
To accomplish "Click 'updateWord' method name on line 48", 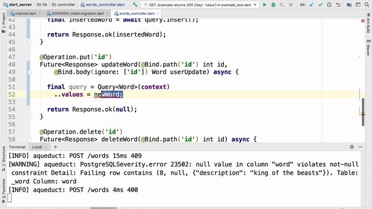I will point(119,64).
